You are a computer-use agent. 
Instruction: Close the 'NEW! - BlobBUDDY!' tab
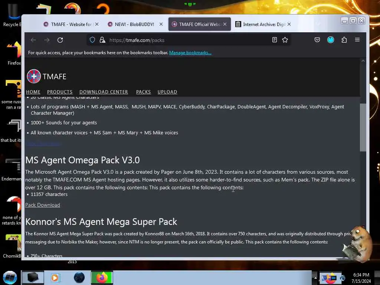(x=161, y=24)
